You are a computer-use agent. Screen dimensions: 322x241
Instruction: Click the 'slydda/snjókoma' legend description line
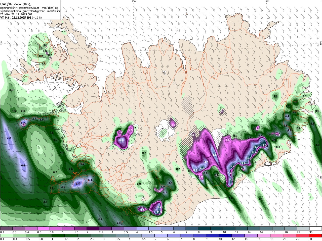coord(30,11)
